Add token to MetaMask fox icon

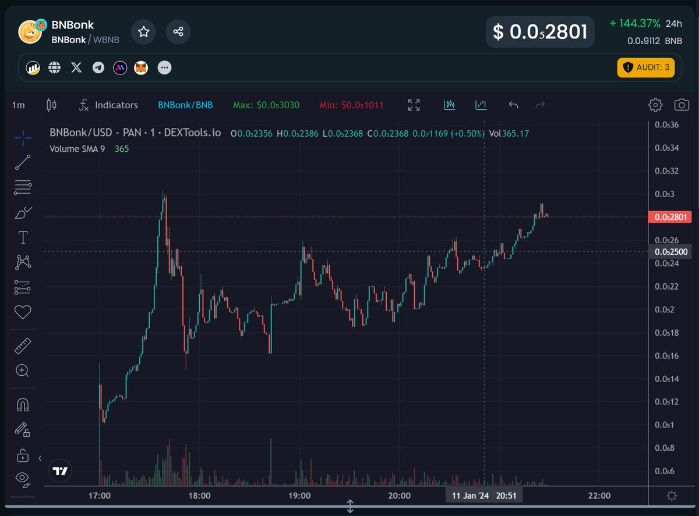tap(142, 68)
